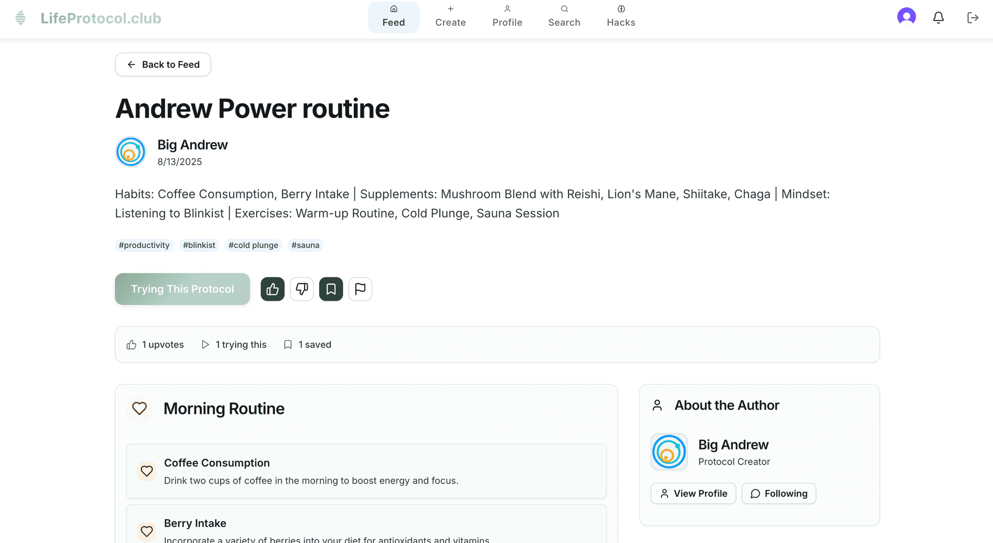Open the user avatar in header
This screenshot has height=543, width=993.
tap(906, 17)
